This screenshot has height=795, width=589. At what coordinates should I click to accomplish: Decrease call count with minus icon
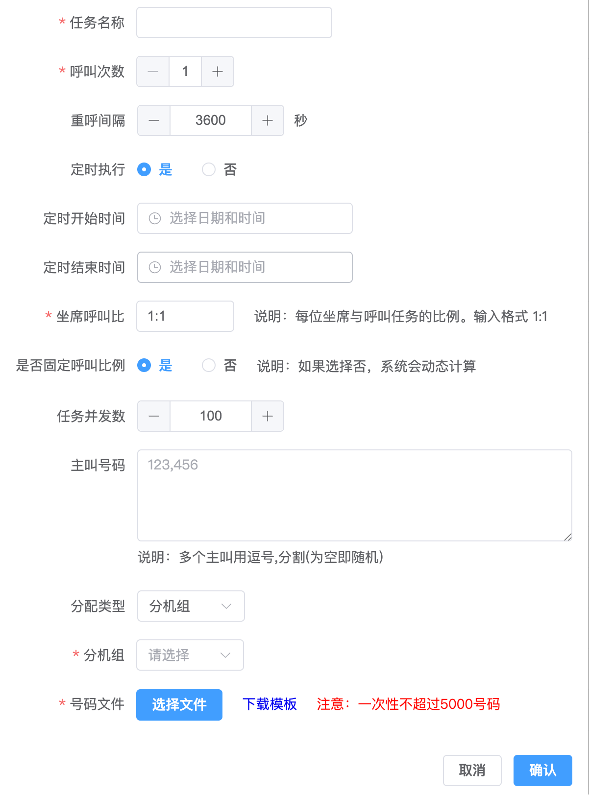(x=153, y=71)
